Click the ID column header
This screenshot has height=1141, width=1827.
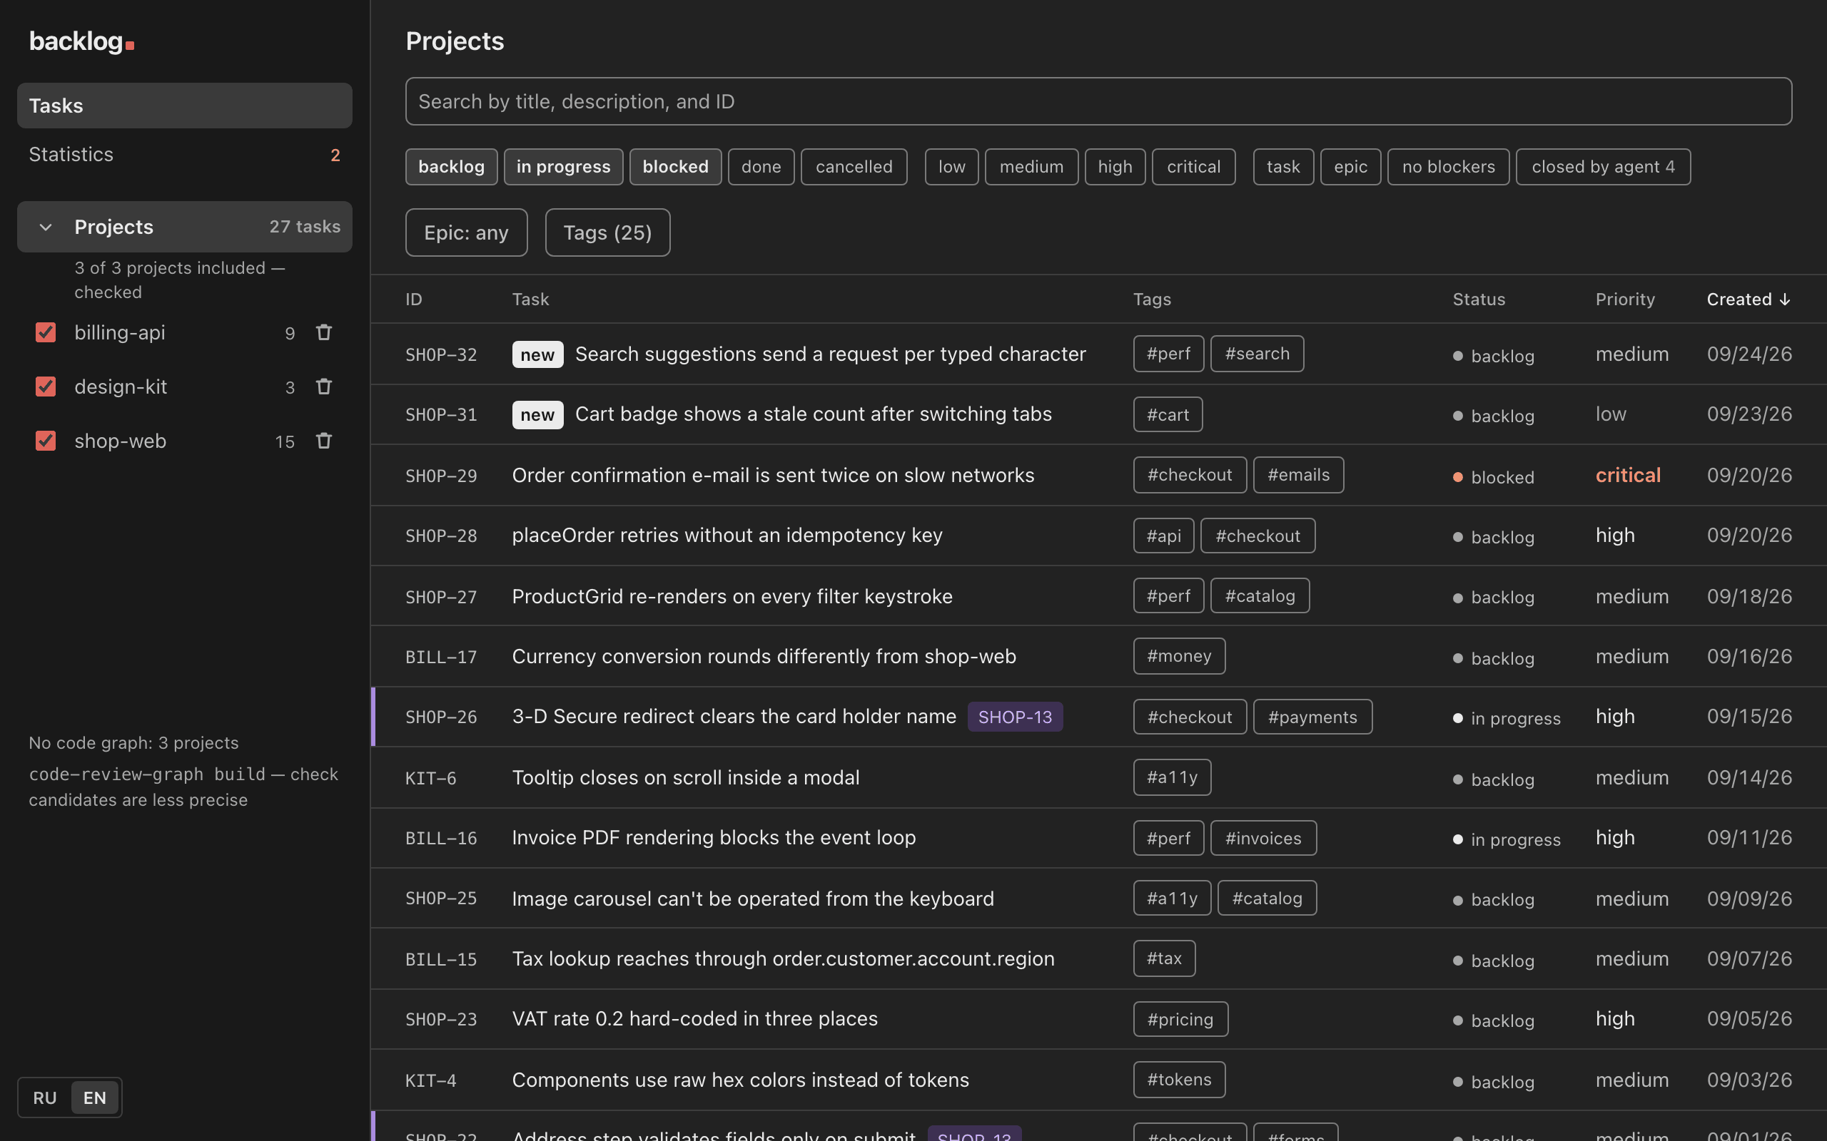pyautogui.click(x=414, y=300)
